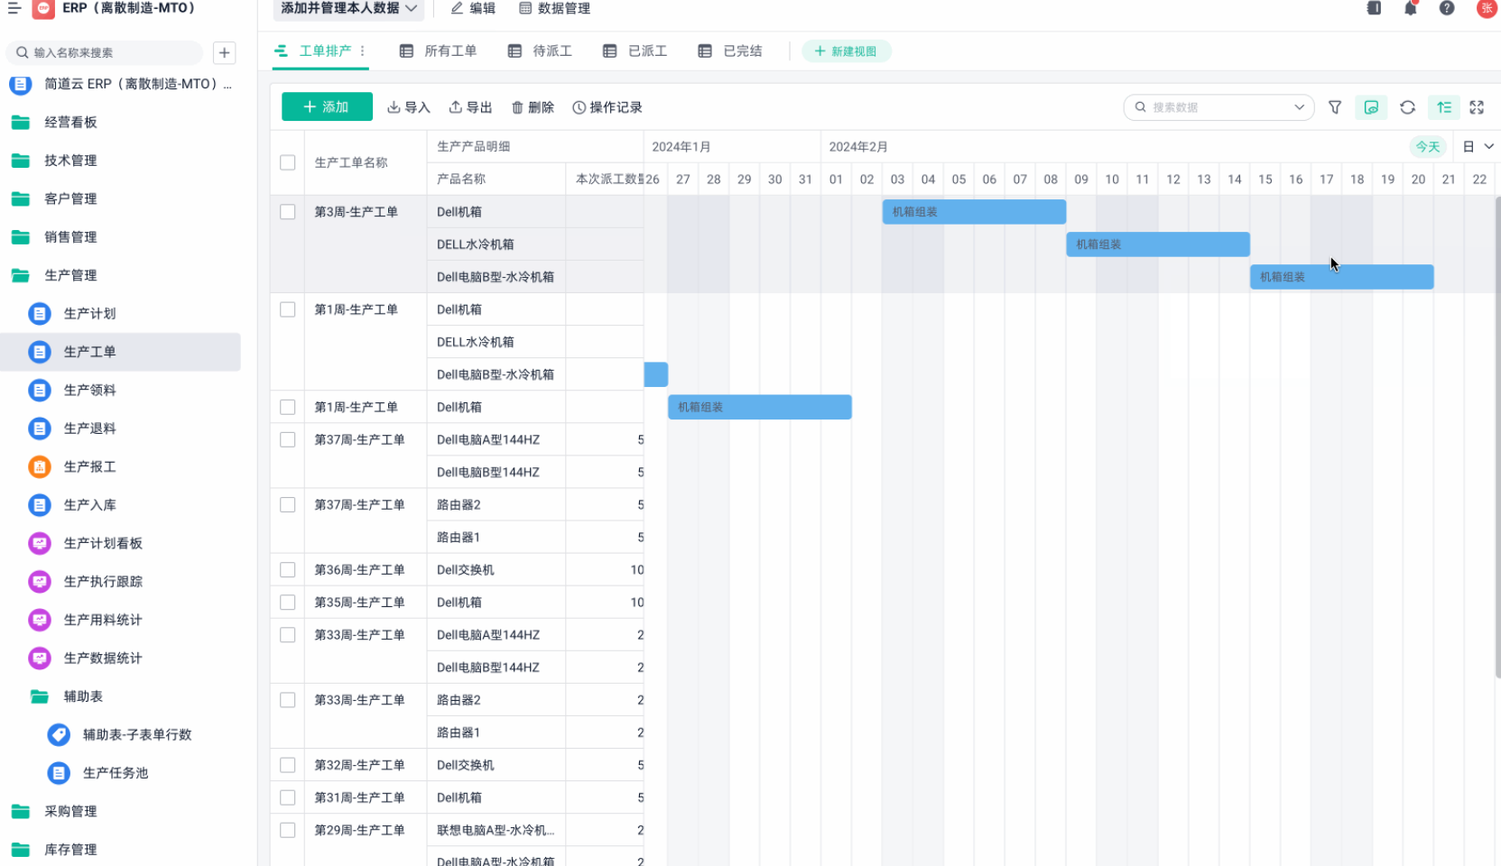This screenshot has width=1501, height=866.
Task: Open 数据管理 in top bar
Action: pyautogui.click(x=555, y=8)
